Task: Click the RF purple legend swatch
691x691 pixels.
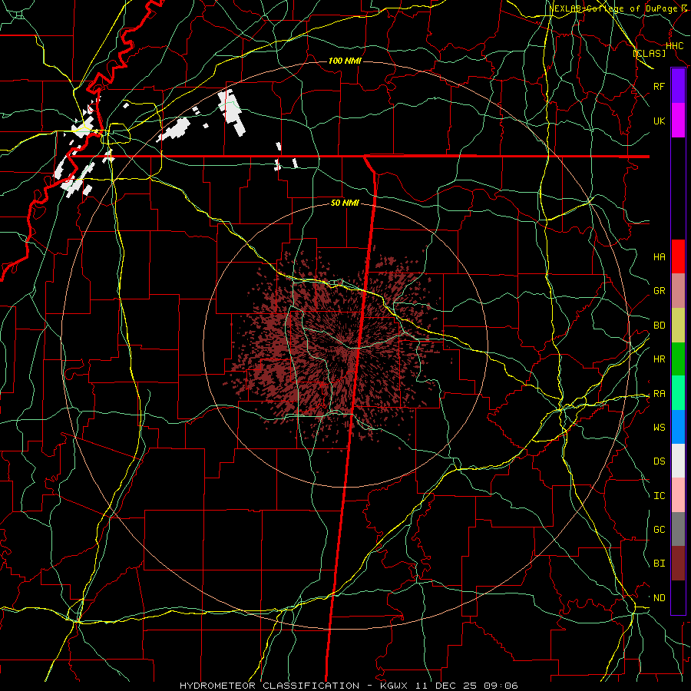Action: click(678, 86)
